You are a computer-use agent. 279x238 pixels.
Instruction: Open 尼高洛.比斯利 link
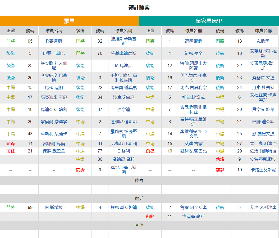coord(124,143)
